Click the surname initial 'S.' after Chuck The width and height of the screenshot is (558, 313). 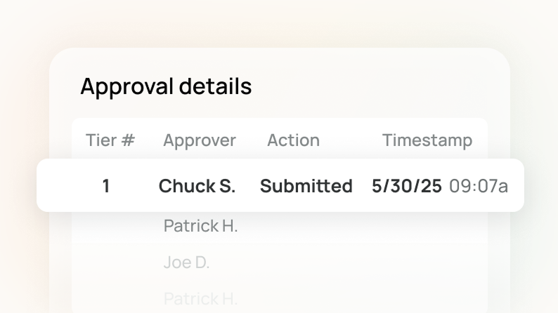click(226, 186)
